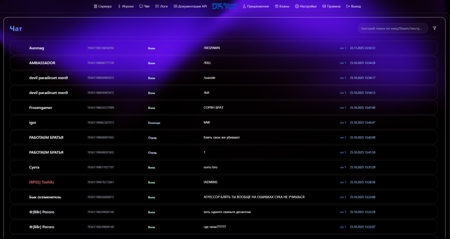450x239 pixels.
Task: Open srv 1 link on Aunmag's message
Action: coord(342,48)
